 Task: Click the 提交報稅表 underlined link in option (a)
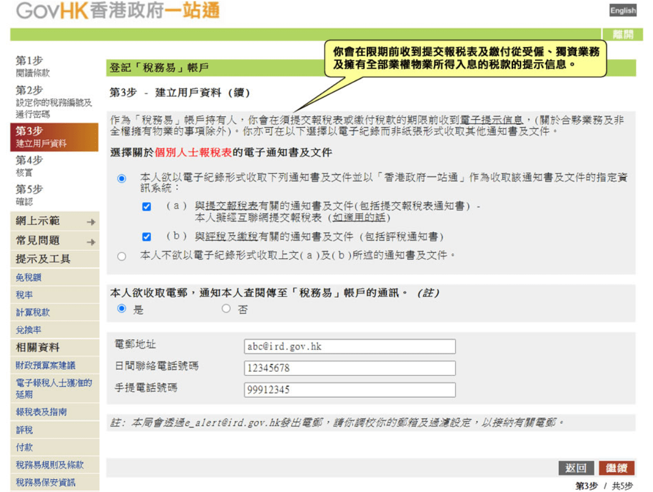pyautogui.click(x=232, y=206)
